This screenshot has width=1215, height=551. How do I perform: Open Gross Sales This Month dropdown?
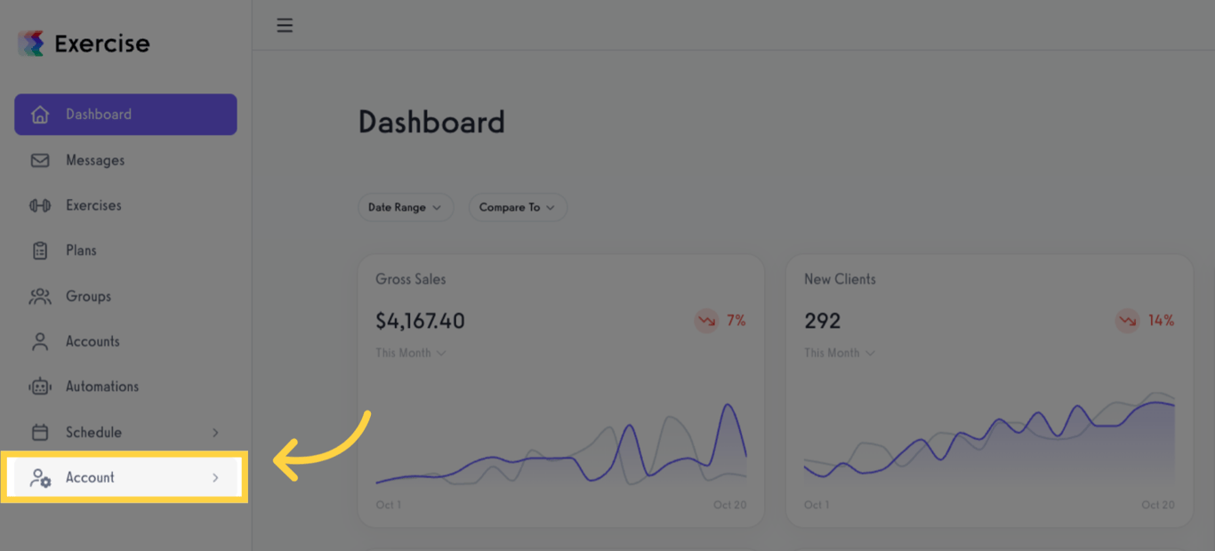point(411,353)
